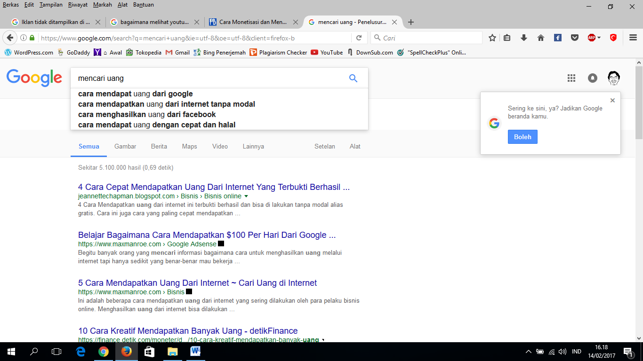
Task: Click the Boleh button in the popup
Action: (x=522, y=137)
